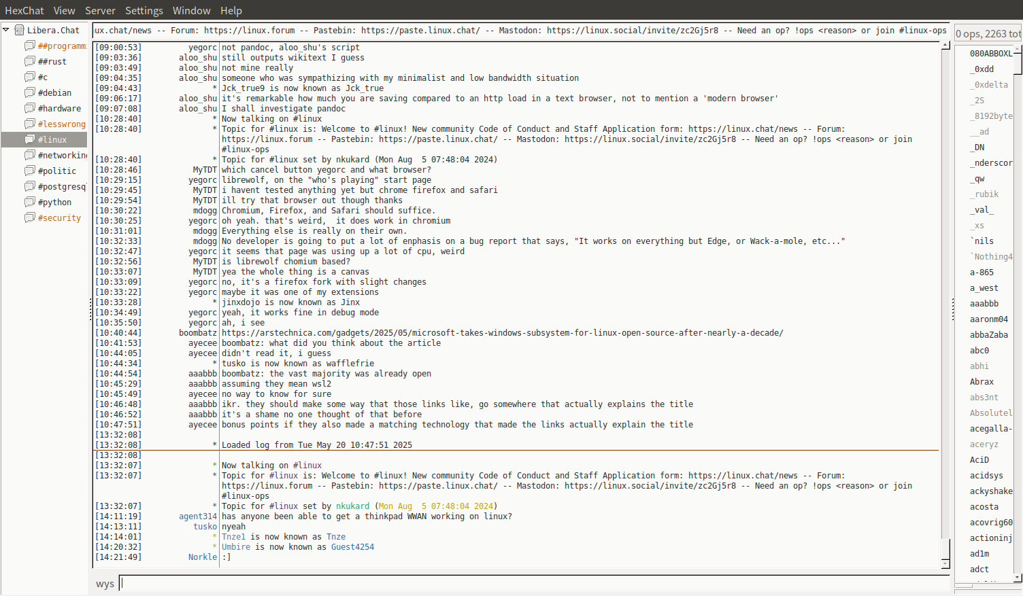Click the nukard nickname in topic line
Screen dimensions: 1023x596
(352, 506)
